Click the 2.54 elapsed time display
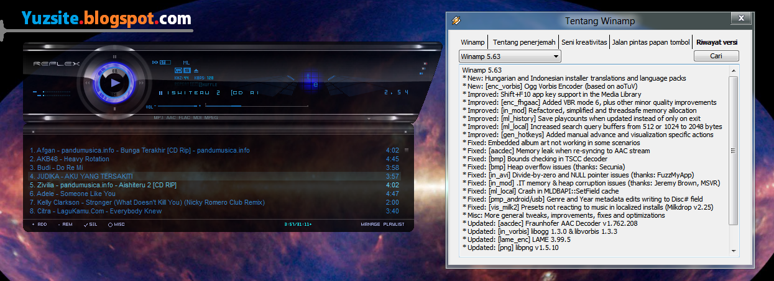Screen dimensions: 774x281 coord(395,92)
